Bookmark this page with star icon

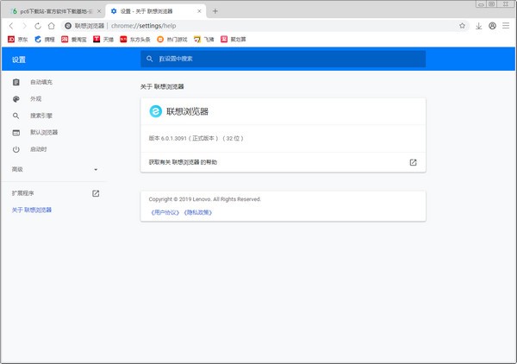[x=462, y=26]
